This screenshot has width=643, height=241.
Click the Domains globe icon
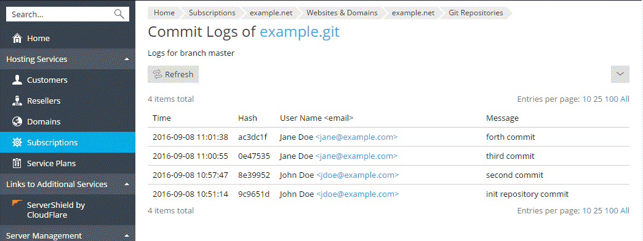(17, 121)
